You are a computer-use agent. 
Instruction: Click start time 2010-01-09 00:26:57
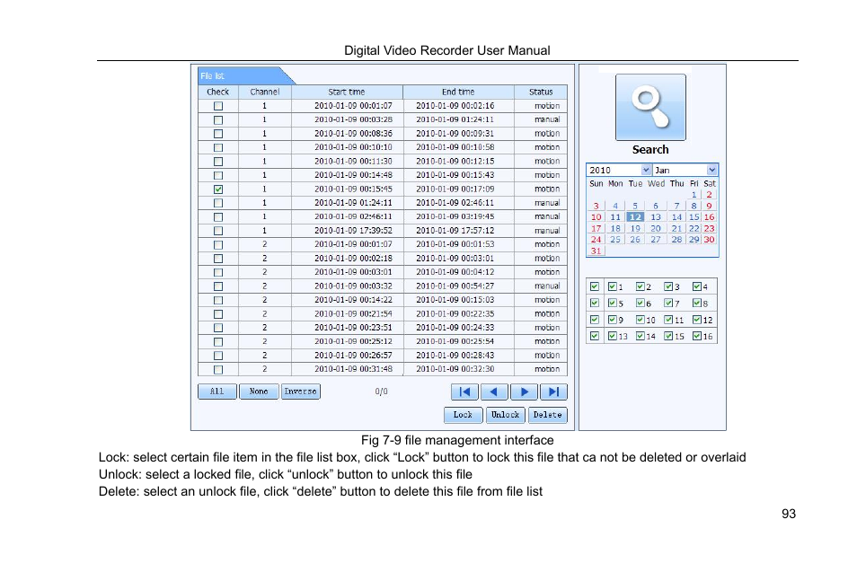pyautogui.click(x=353, y=356)
